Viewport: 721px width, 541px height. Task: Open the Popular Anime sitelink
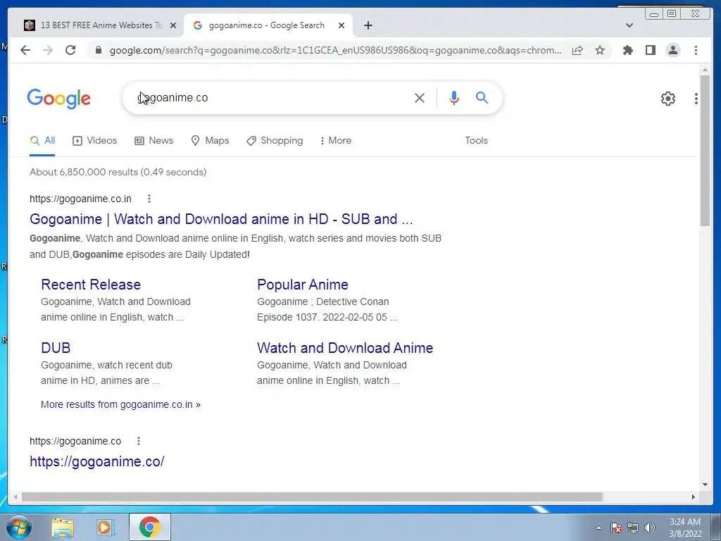point(303,285)
